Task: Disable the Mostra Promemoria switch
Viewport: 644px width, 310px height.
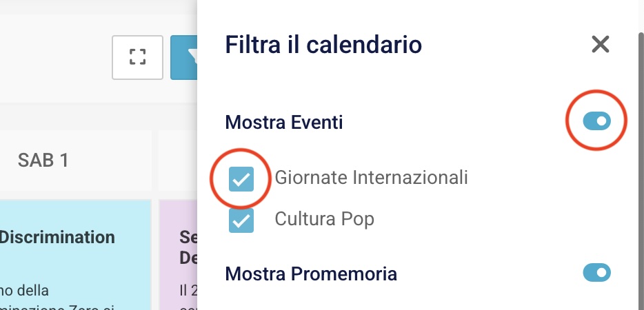Action: tap(596, 273)
